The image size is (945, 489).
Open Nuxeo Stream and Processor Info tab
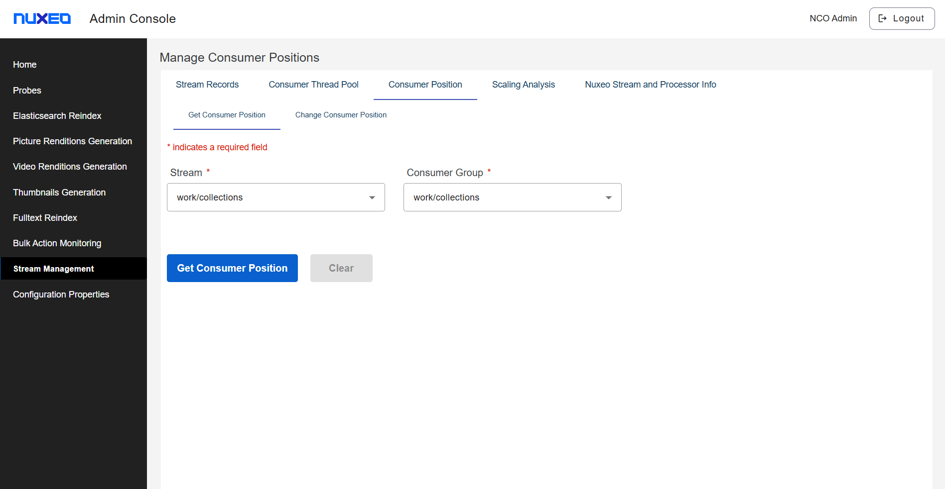[x=650, y=85]
